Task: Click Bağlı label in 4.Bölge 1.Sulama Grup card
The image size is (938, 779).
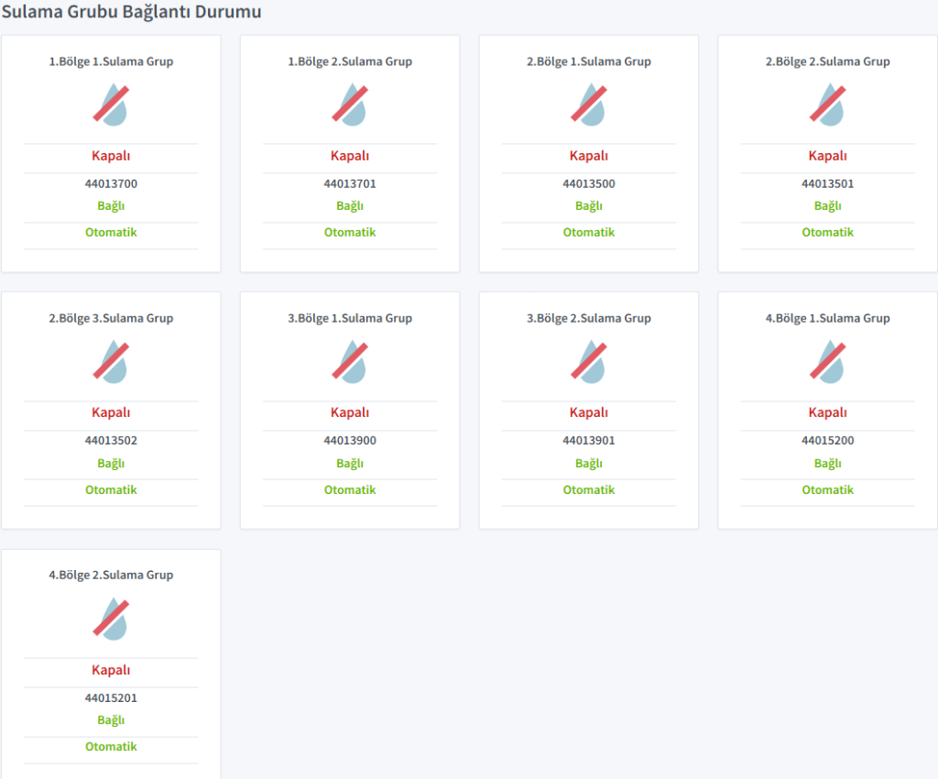Action: 828,463
